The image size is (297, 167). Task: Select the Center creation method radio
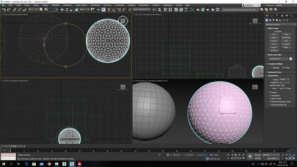point(286,68)
